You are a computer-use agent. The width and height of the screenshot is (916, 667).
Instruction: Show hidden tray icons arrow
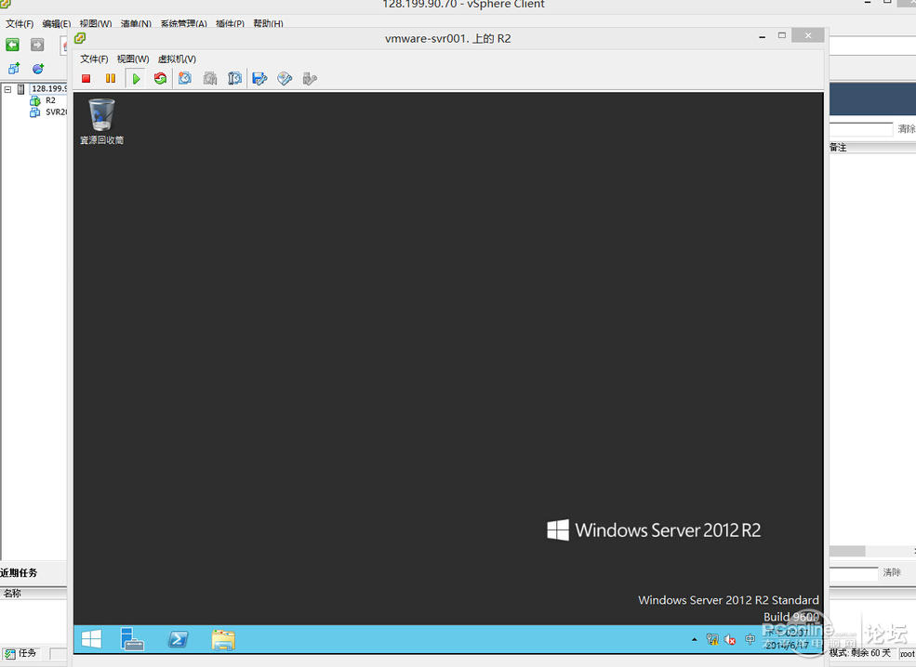click(x=695, y=639)
